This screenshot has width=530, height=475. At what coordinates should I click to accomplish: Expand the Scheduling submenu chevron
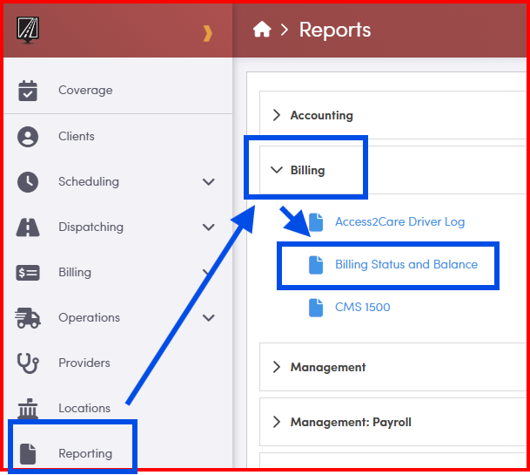208,182
